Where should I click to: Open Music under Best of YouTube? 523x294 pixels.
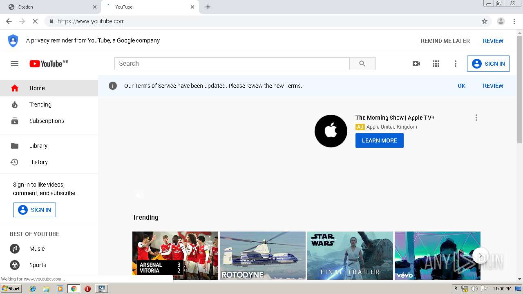click(49, 249)
